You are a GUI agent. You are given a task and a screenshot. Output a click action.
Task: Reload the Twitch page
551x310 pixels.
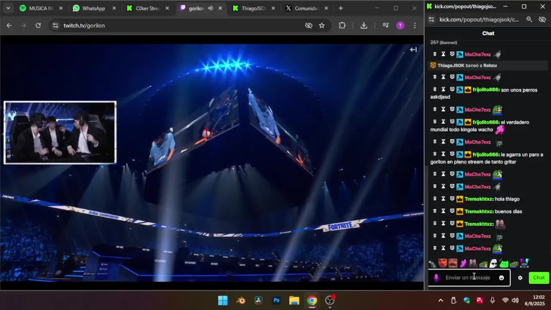pyautogui.click(x=38, y=25)
